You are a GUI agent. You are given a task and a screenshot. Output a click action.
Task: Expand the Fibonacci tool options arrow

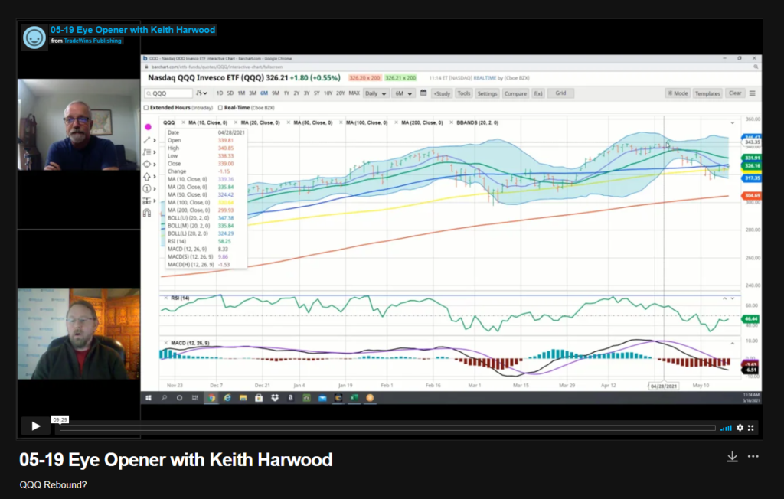[x=155, y=152]
